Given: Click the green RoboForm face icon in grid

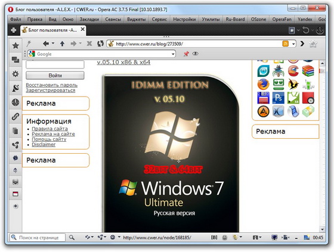Looking at the screenshot, I should 278,84.
